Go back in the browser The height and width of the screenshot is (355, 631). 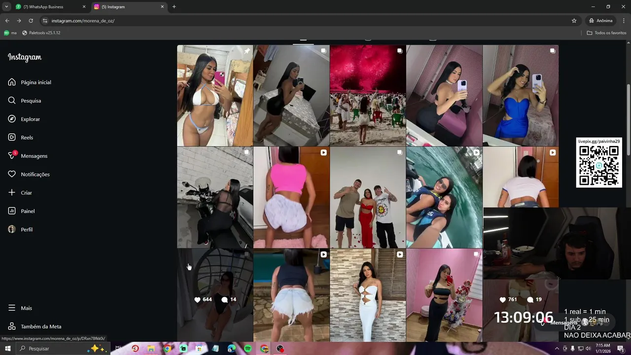(x=7, y=21)
